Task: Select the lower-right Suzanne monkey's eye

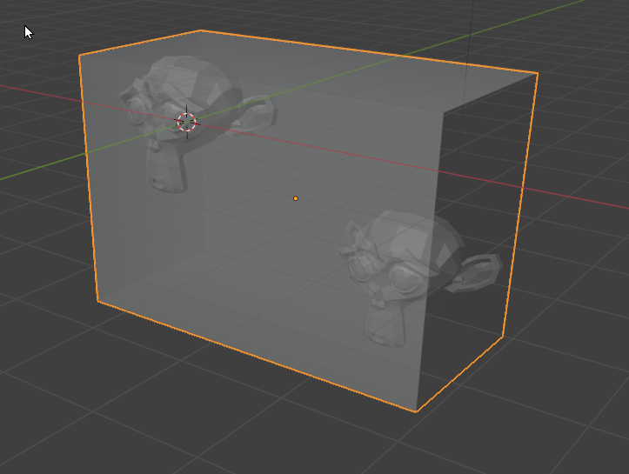Action: [403, 278]
